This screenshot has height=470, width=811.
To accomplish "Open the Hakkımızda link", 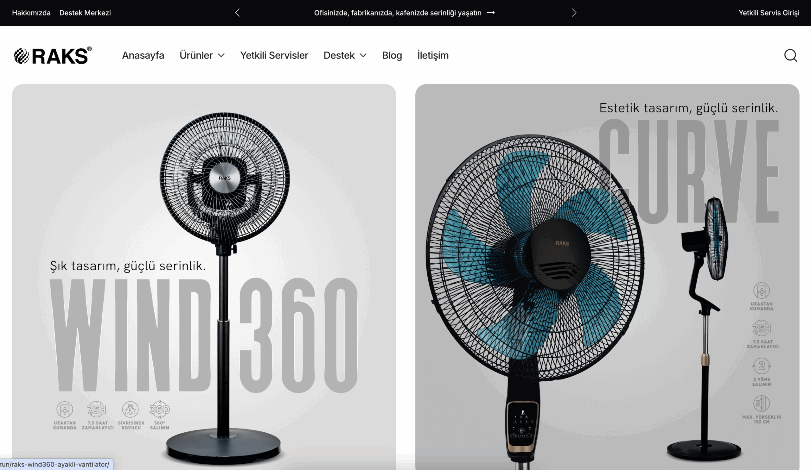I will [x=31, y=13].
